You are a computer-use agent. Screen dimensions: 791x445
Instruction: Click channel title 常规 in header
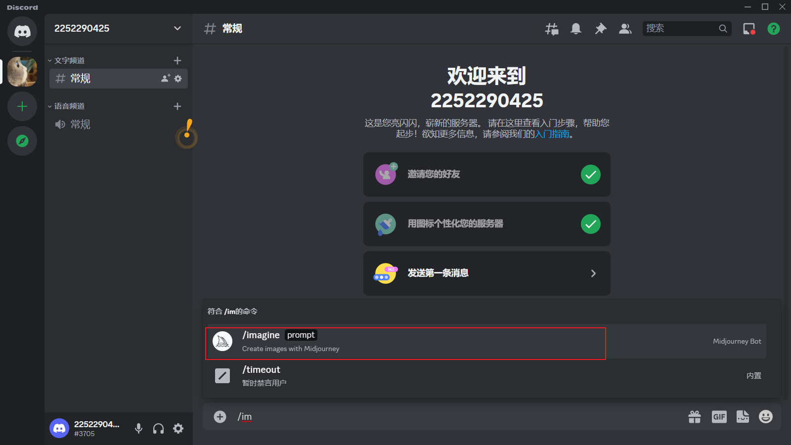click(232, 29)
